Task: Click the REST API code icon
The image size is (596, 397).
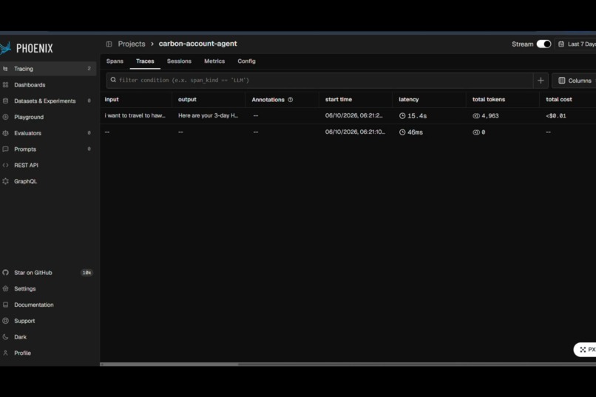Action: (x=5, y=166)
